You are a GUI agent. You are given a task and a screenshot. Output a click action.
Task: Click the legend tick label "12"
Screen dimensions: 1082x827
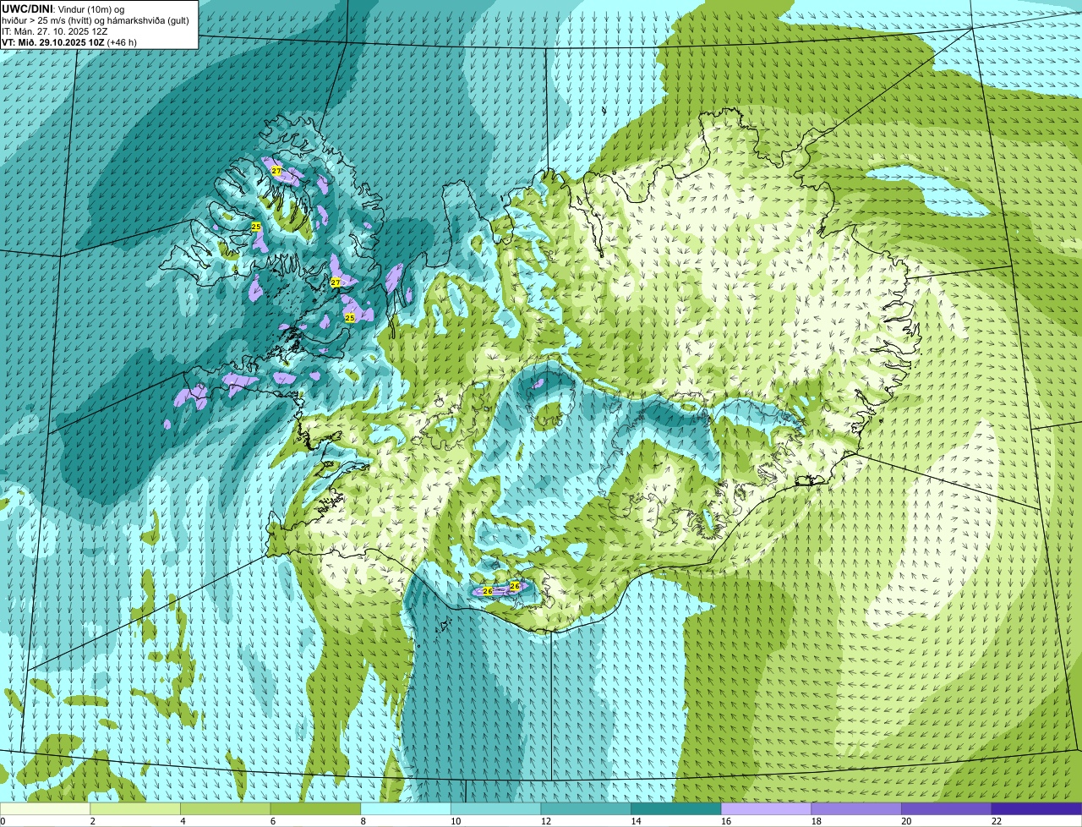click(546, 821)
